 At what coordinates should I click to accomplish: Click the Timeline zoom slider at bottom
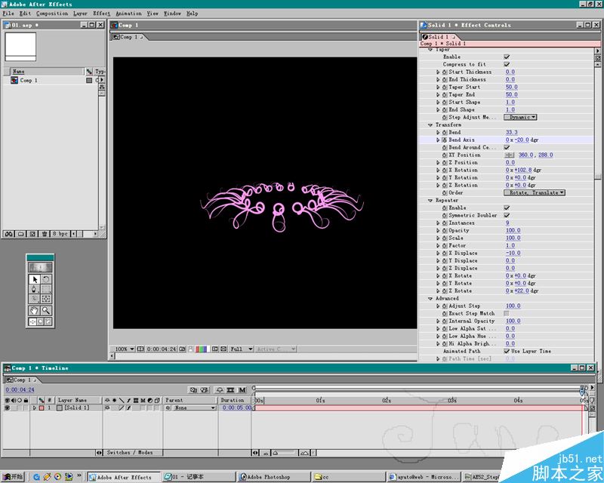[x=284, y=453]
